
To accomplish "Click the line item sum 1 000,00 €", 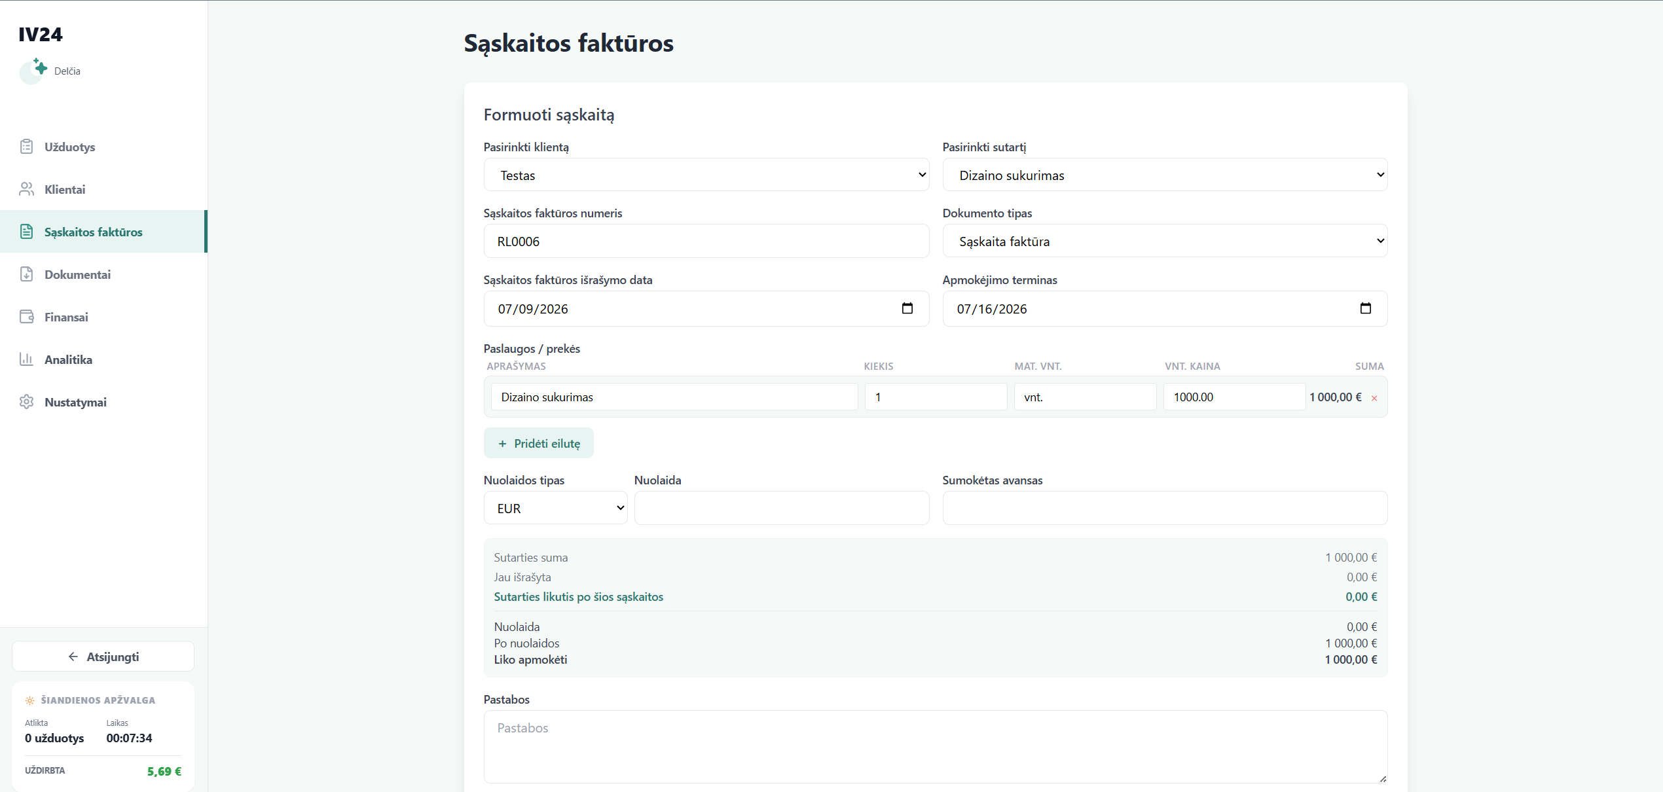I will tap(1336, 397).
